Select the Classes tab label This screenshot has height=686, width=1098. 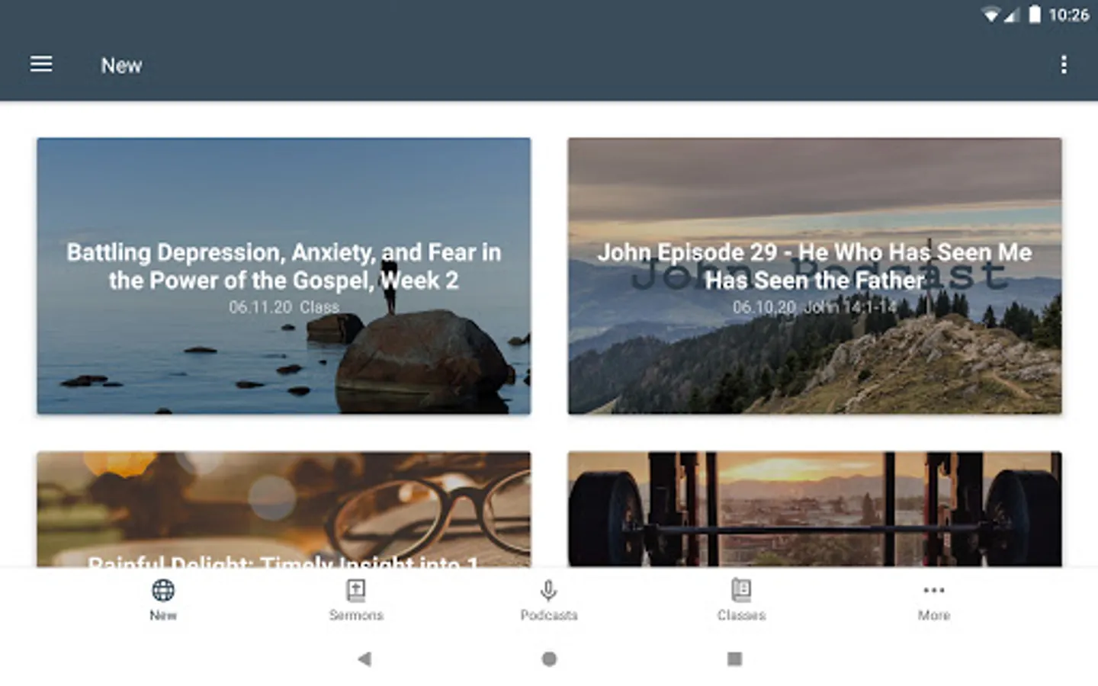pos(741,615)
